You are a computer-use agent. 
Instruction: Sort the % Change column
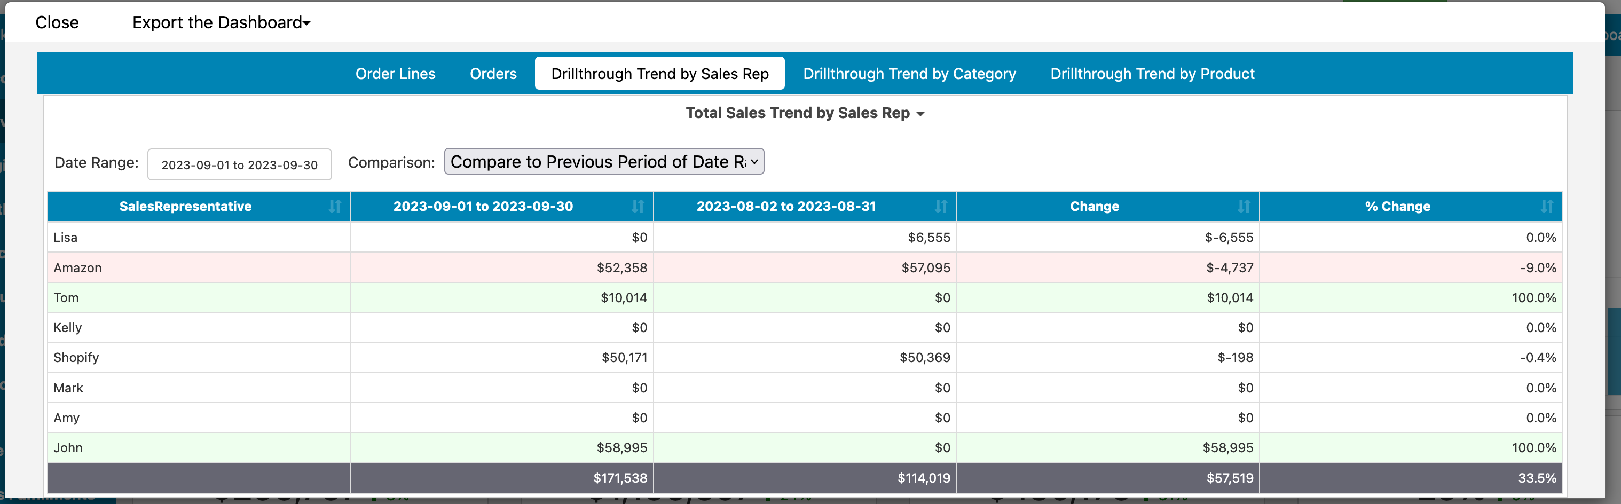1547,207
